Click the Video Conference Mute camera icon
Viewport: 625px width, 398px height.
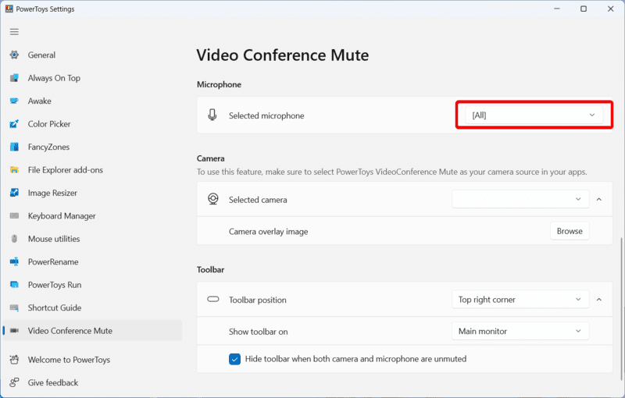[14, 331]
